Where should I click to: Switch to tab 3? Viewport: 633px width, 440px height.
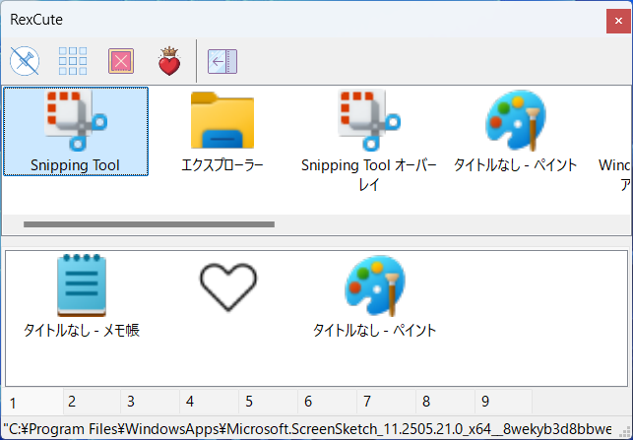tap(151, 402)
